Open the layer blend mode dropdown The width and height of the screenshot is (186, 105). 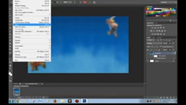(x=154, y=43)
